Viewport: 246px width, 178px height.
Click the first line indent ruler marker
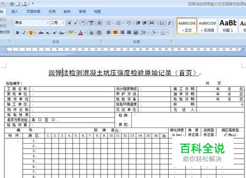[6, 48]
